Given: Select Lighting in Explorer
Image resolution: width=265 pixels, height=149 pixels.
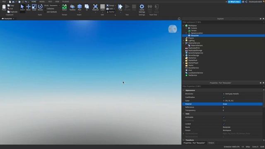Looking at the screenshot, I should 191,41.
